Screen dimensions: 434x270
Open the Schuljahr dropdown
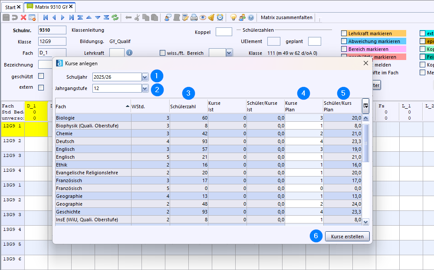145,77
